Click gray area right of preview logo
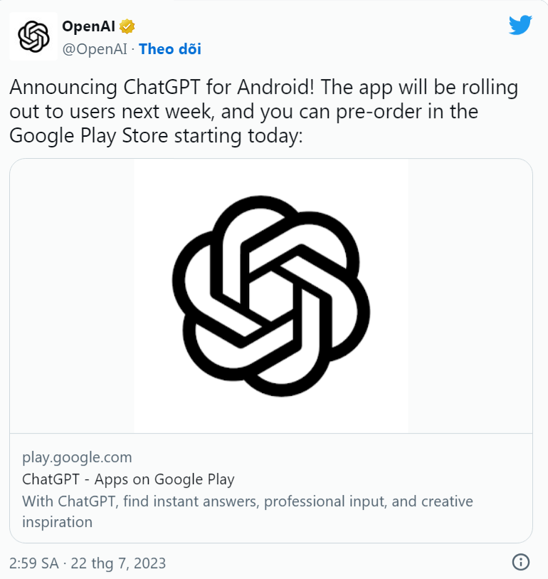The width and height of the screenshot is (548, 579). (470, 296)
